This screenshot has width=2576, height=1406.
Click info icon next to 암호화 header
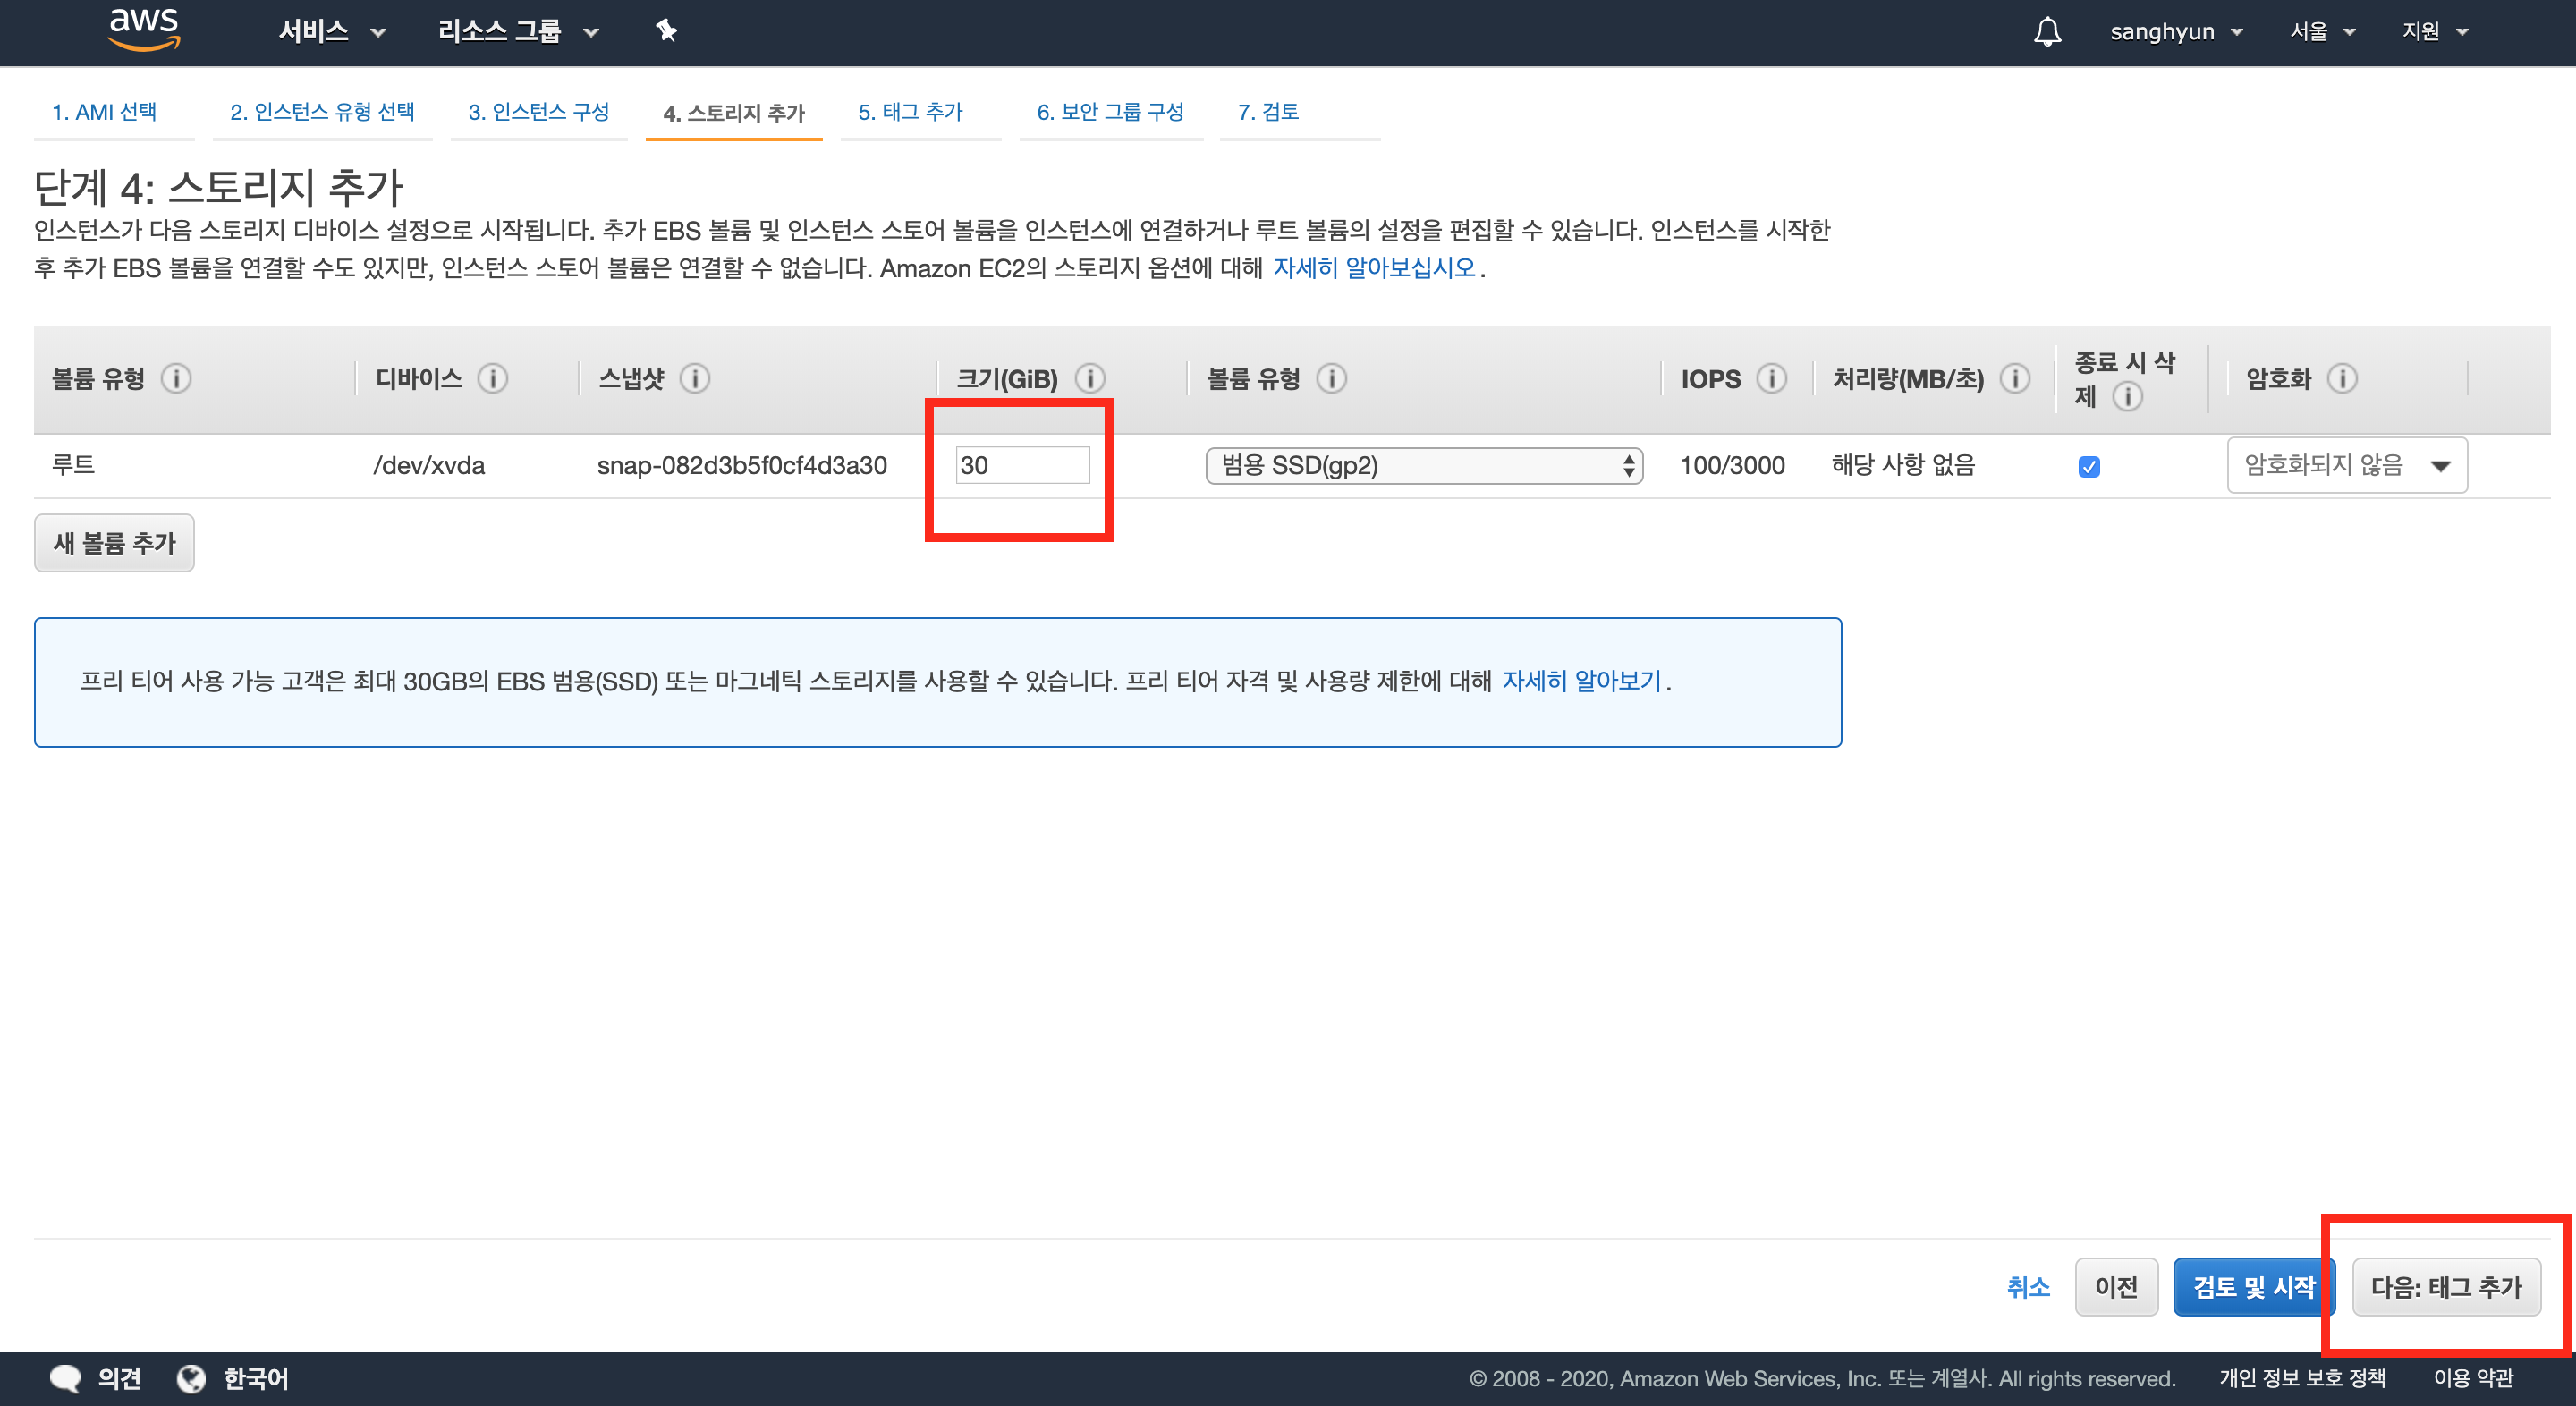pyautogui.click(x=2342, y=379)
